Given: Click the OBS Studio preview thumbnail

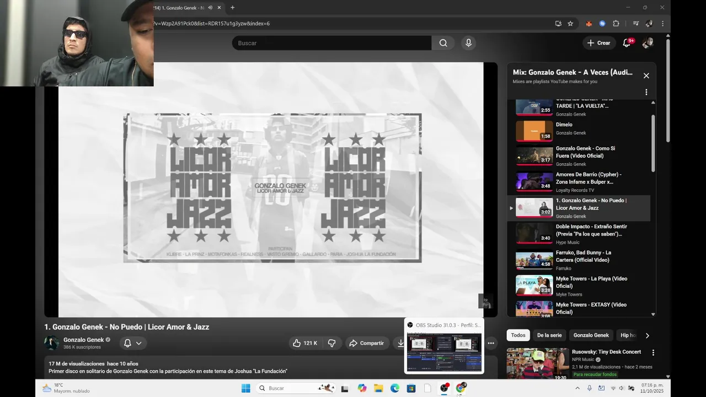Looking at the screenshot, I should click(444, 352).
